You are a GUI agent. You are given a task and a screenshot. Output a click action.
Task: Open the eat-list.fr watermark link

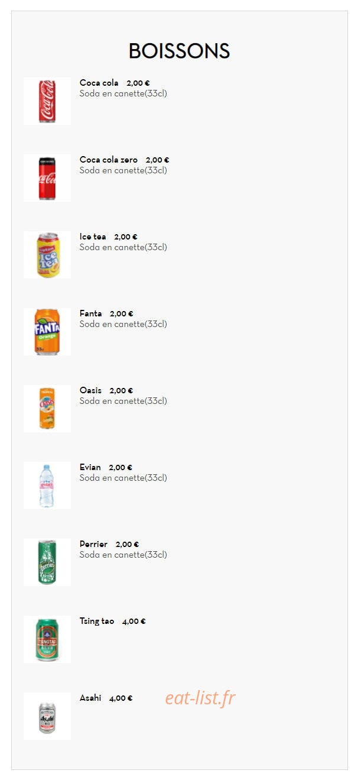(x=200, y=698)
